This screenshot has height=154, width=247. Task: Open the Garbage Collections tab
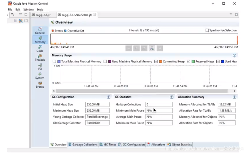click(83, 145)
